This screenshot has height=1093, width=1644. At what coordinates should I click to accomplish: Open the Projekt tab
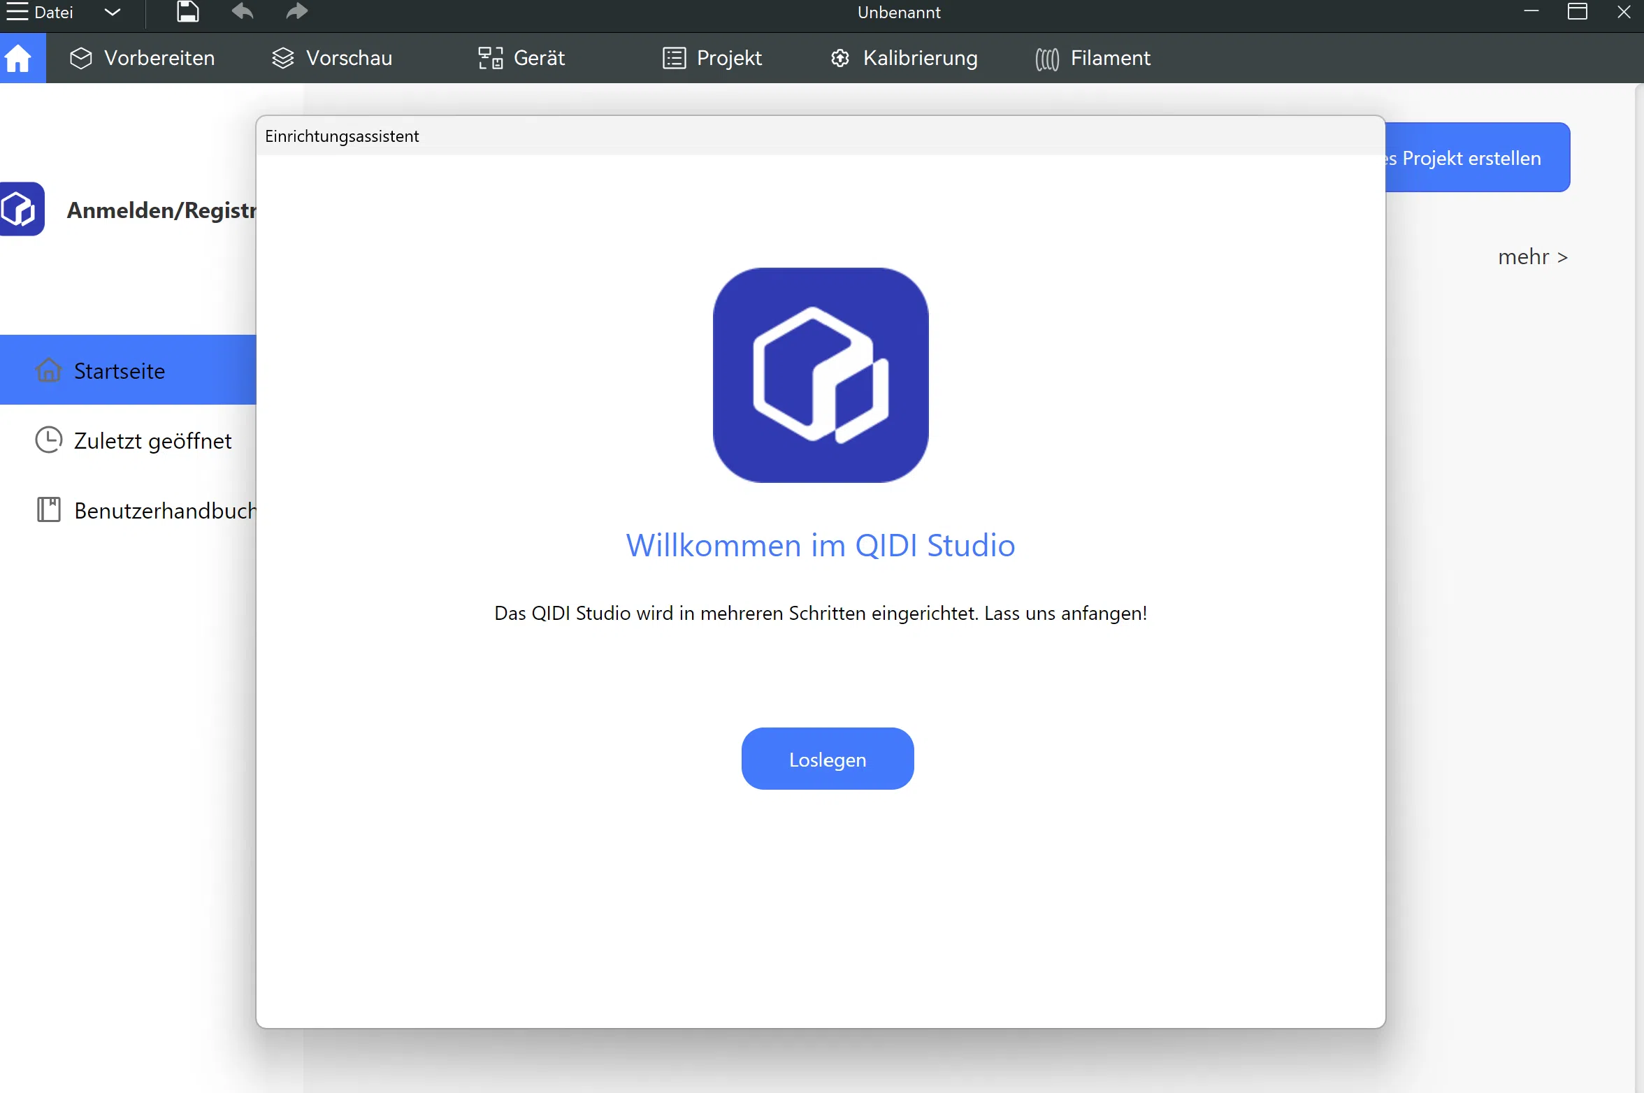coord(712,58)
